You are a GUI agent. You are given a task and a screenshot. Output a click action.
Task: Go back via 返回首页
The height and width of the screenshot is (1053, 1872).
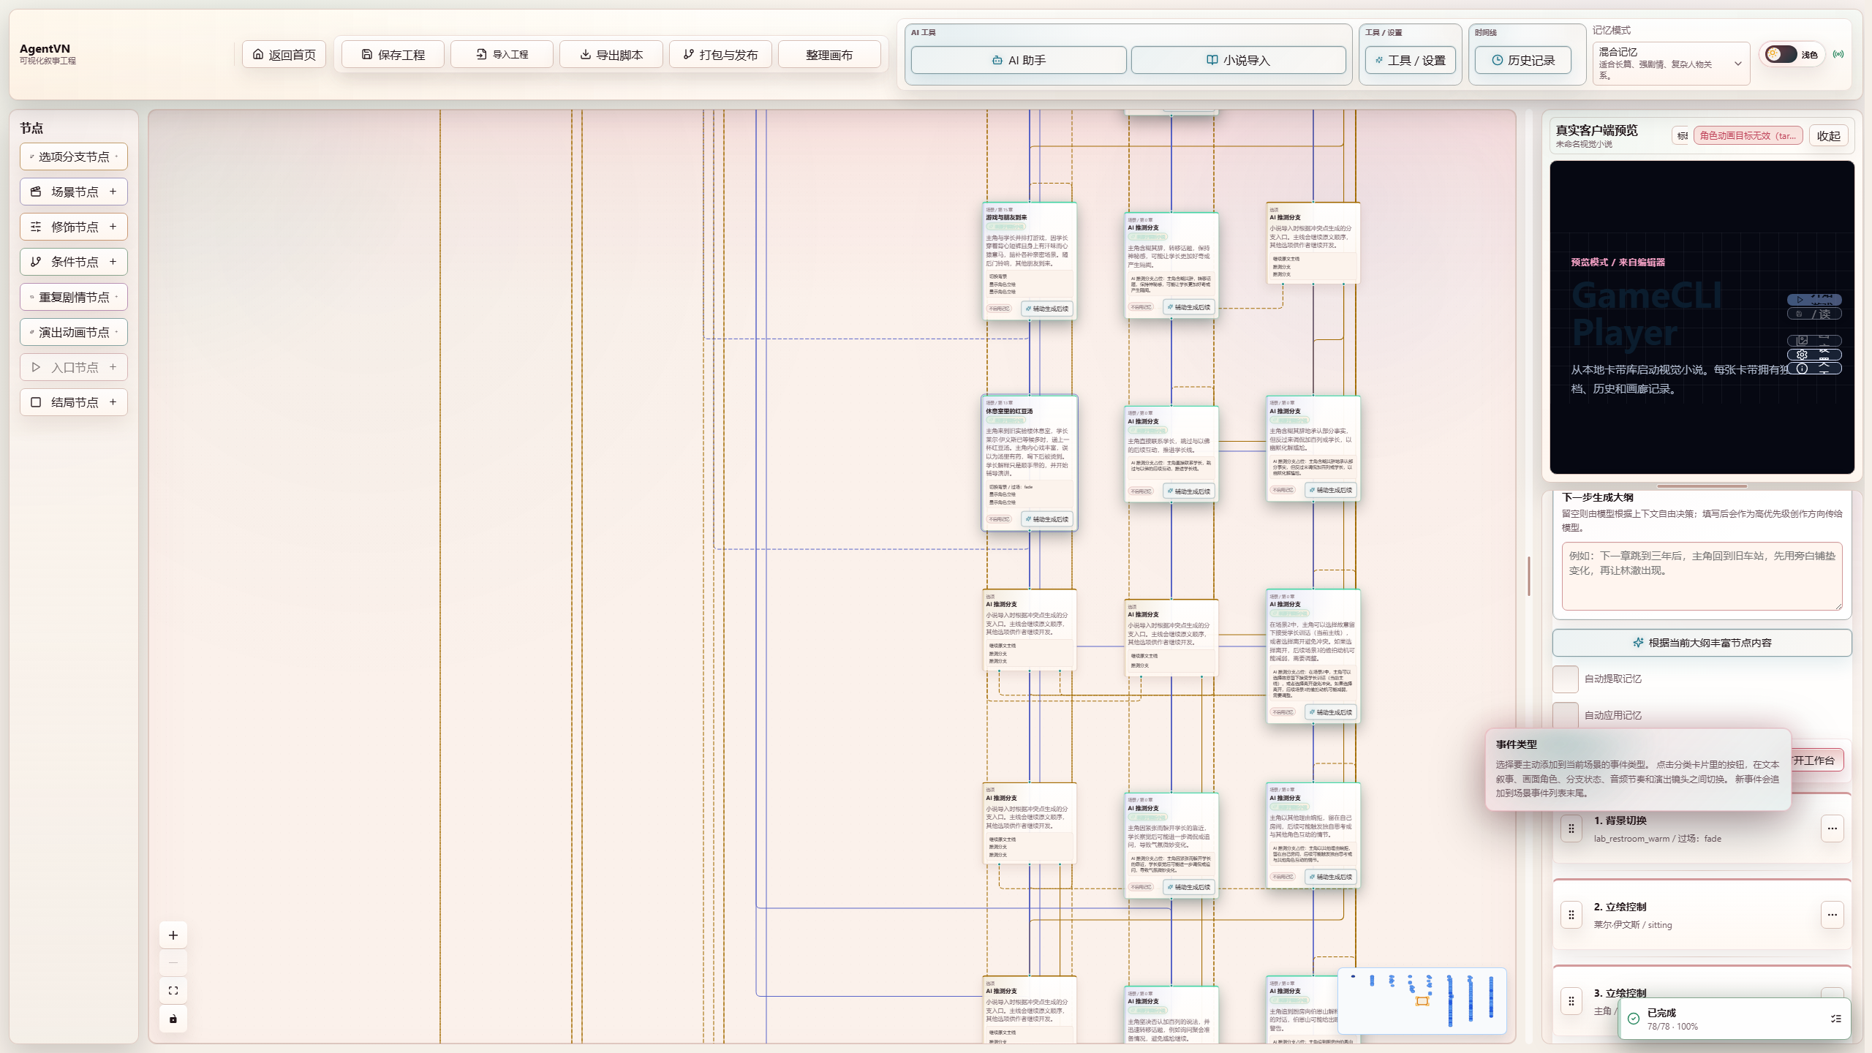284,55
